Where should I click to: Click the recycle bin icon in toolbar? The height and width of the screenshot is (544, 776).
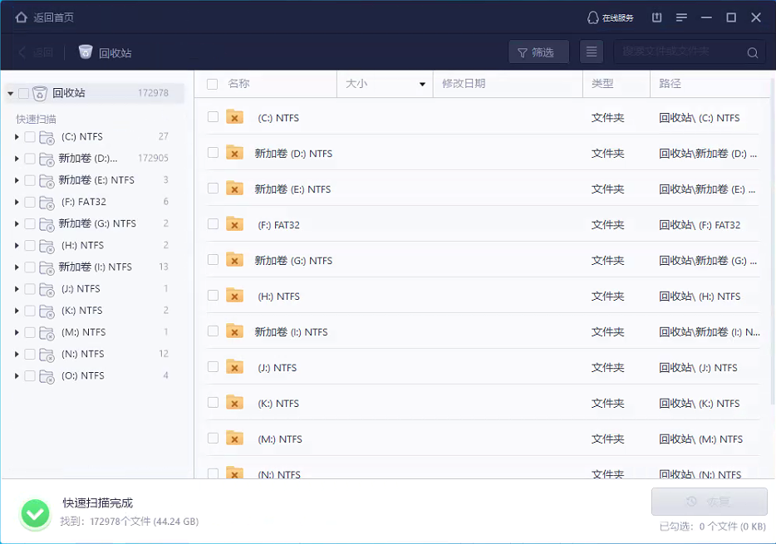click(86, 52)
